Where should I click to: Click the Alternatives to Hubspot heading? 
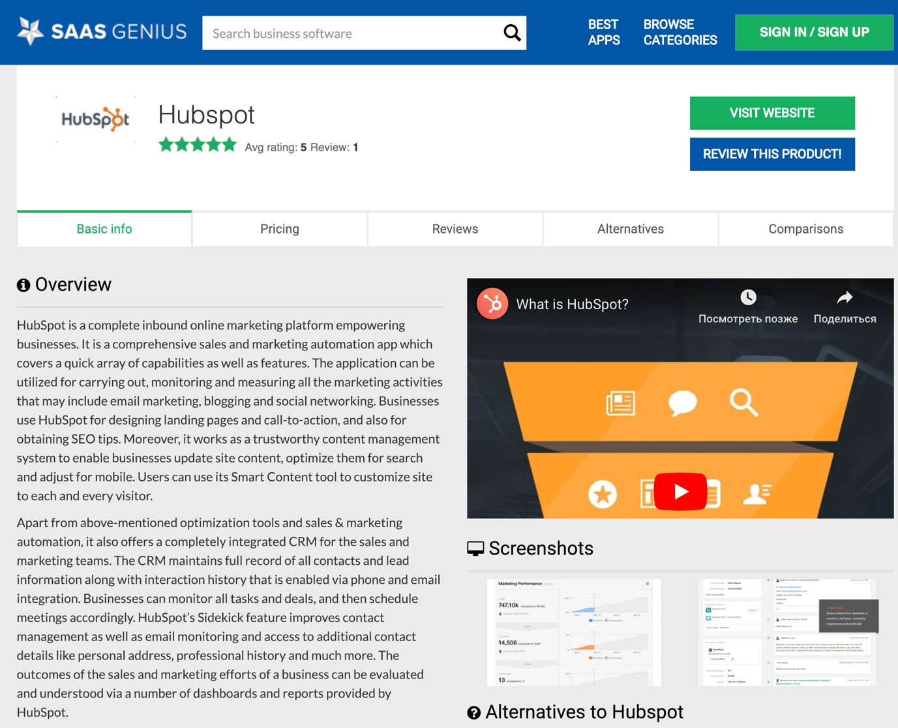pyautogui.click(x=584, y=712)
